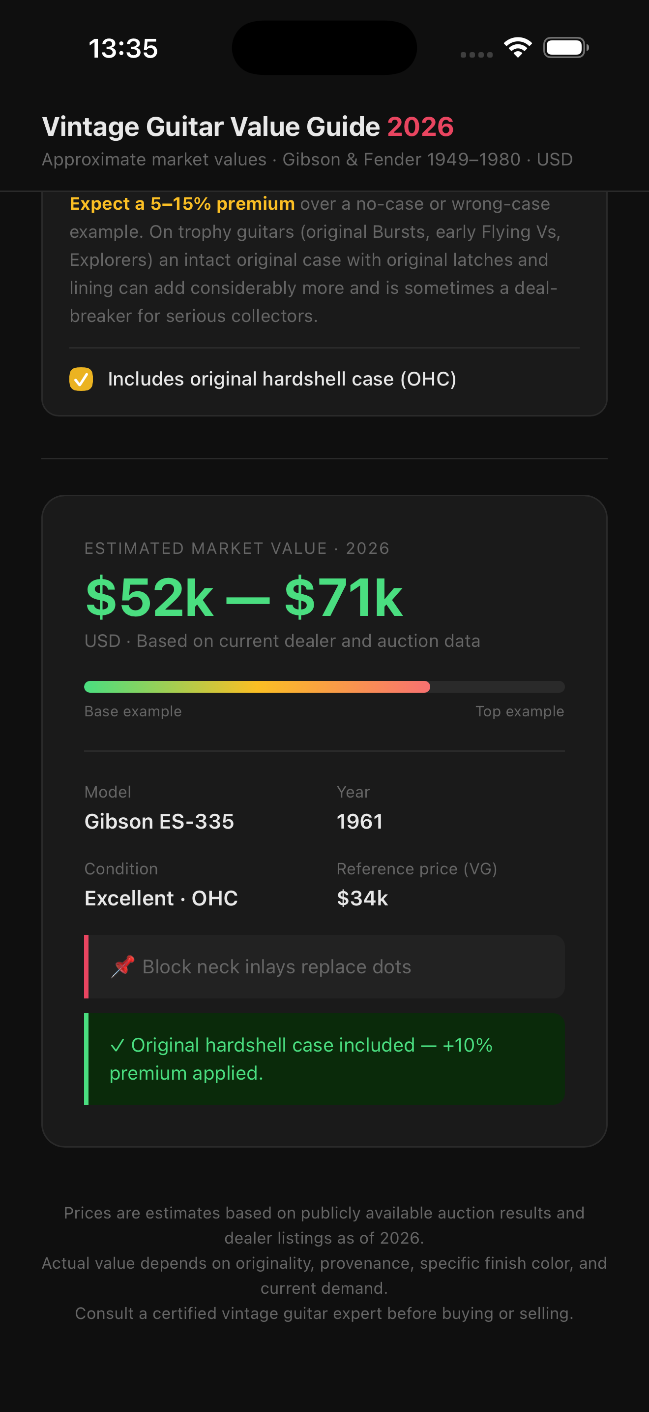Tap the Top example label
This screenshot has width=649, height=1412.
(519, 711)
